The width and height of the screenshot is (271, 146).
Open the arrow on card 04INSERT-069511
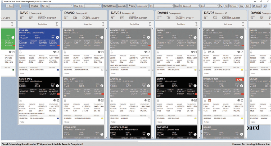pyautogui.click(x=148, y=37)
